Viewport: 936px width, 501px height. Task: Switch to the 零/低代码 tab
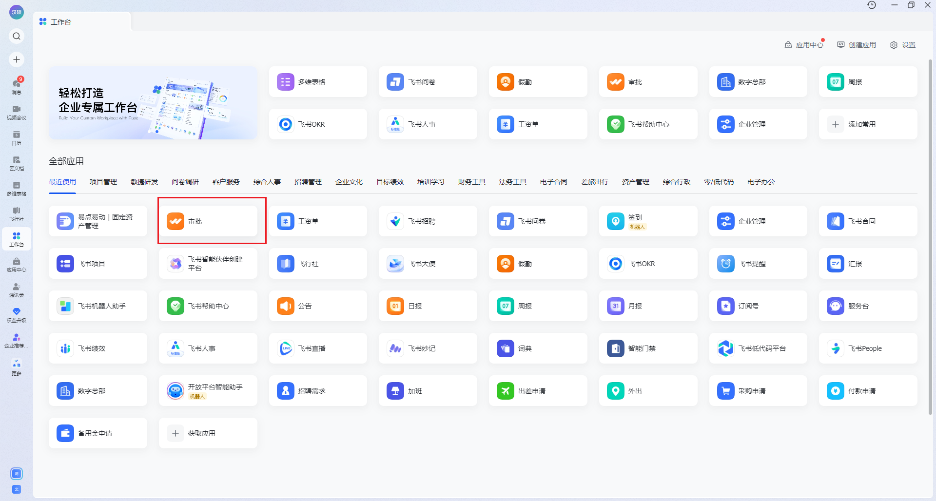pyautogui.click(x=719, y=182)
